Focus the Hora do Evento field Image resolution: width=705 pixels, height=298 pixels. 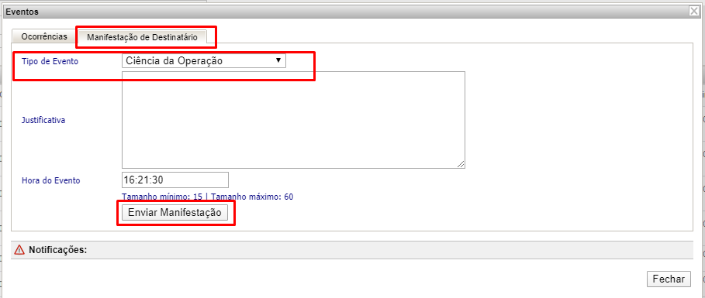click(x=175, y=180)
